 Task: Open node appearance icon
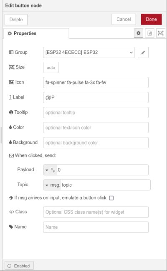point(161,33)
